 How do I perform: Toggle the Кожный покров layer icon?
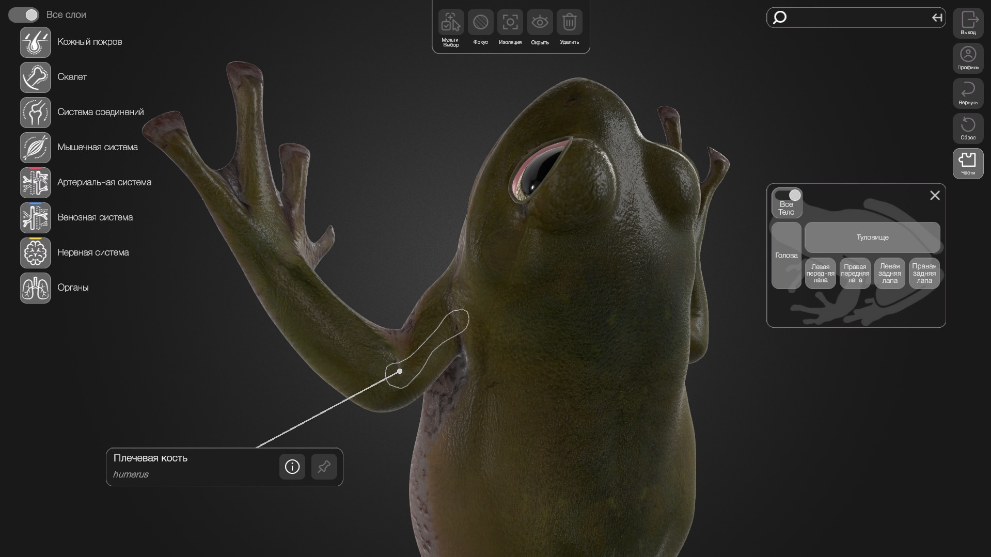(x=35, y=42)
